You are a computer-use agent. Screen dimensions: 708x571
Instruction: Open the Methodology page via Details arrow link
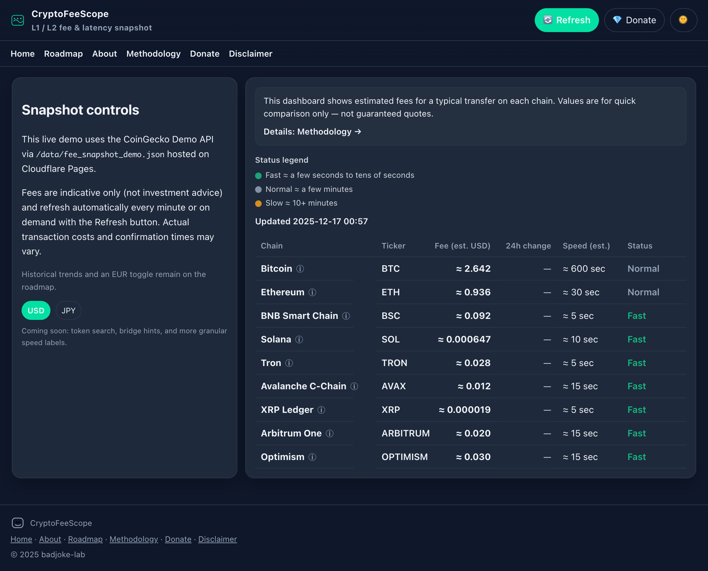tap(312, 132)
